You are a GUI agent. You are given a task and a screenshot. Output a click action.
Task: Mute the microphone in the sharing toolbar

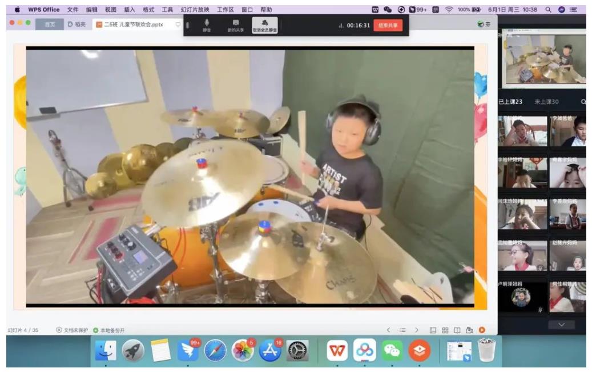207,25
